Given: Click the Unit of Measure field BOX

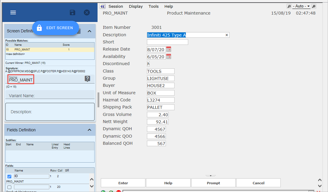Looking at the screenshot, I should click(x=161, y=93).
